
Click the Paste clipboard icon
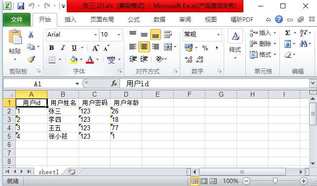point(15,37)
